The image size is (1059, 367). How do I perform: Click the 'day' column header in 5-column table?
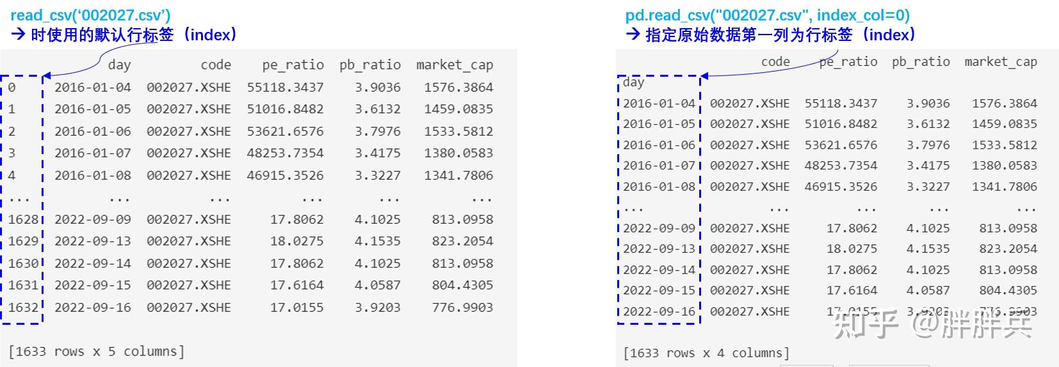pos(119,65)
